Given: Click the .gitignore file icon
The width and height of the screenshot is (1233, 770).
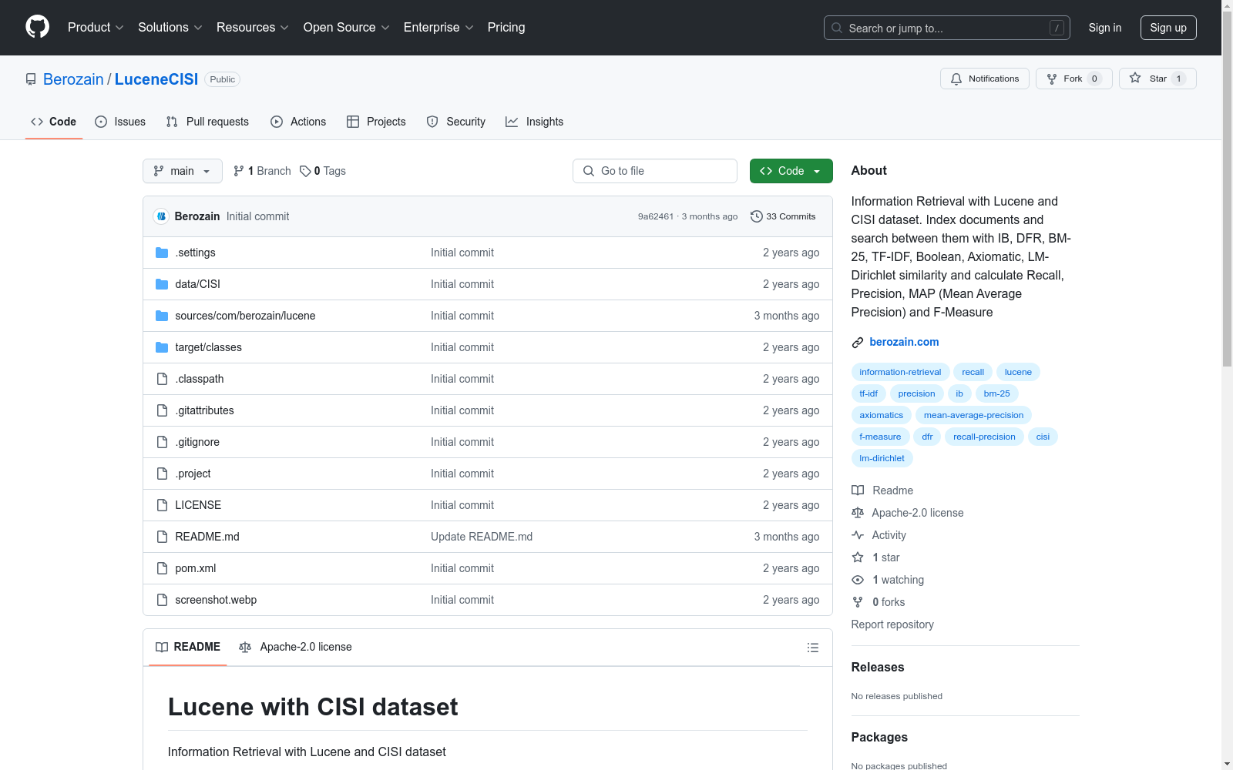Looking at the screenshot, I should (162, 442).
